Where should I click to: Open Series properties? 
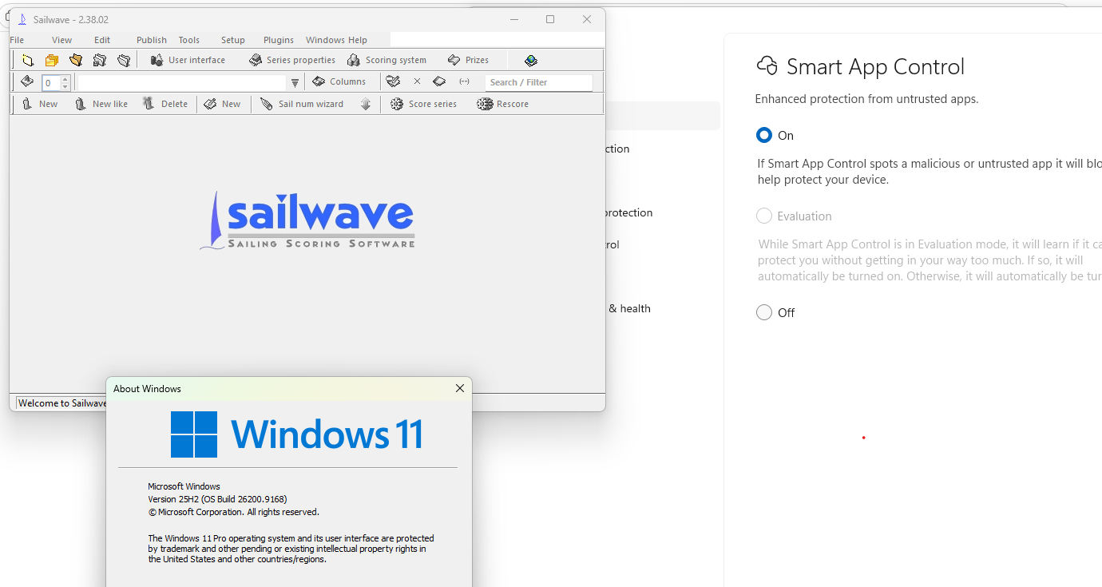pyautogui.click(x=291, y=60)
